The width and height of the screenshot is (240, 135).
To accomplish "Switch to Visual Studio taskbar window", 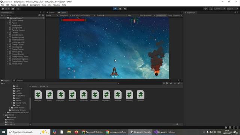I will (164, 132).
